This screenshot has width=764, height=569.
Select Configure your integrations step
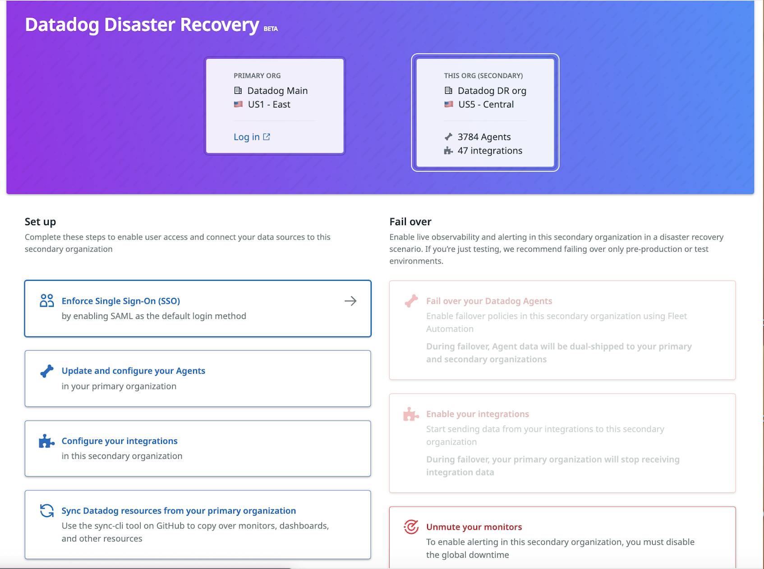120,441
